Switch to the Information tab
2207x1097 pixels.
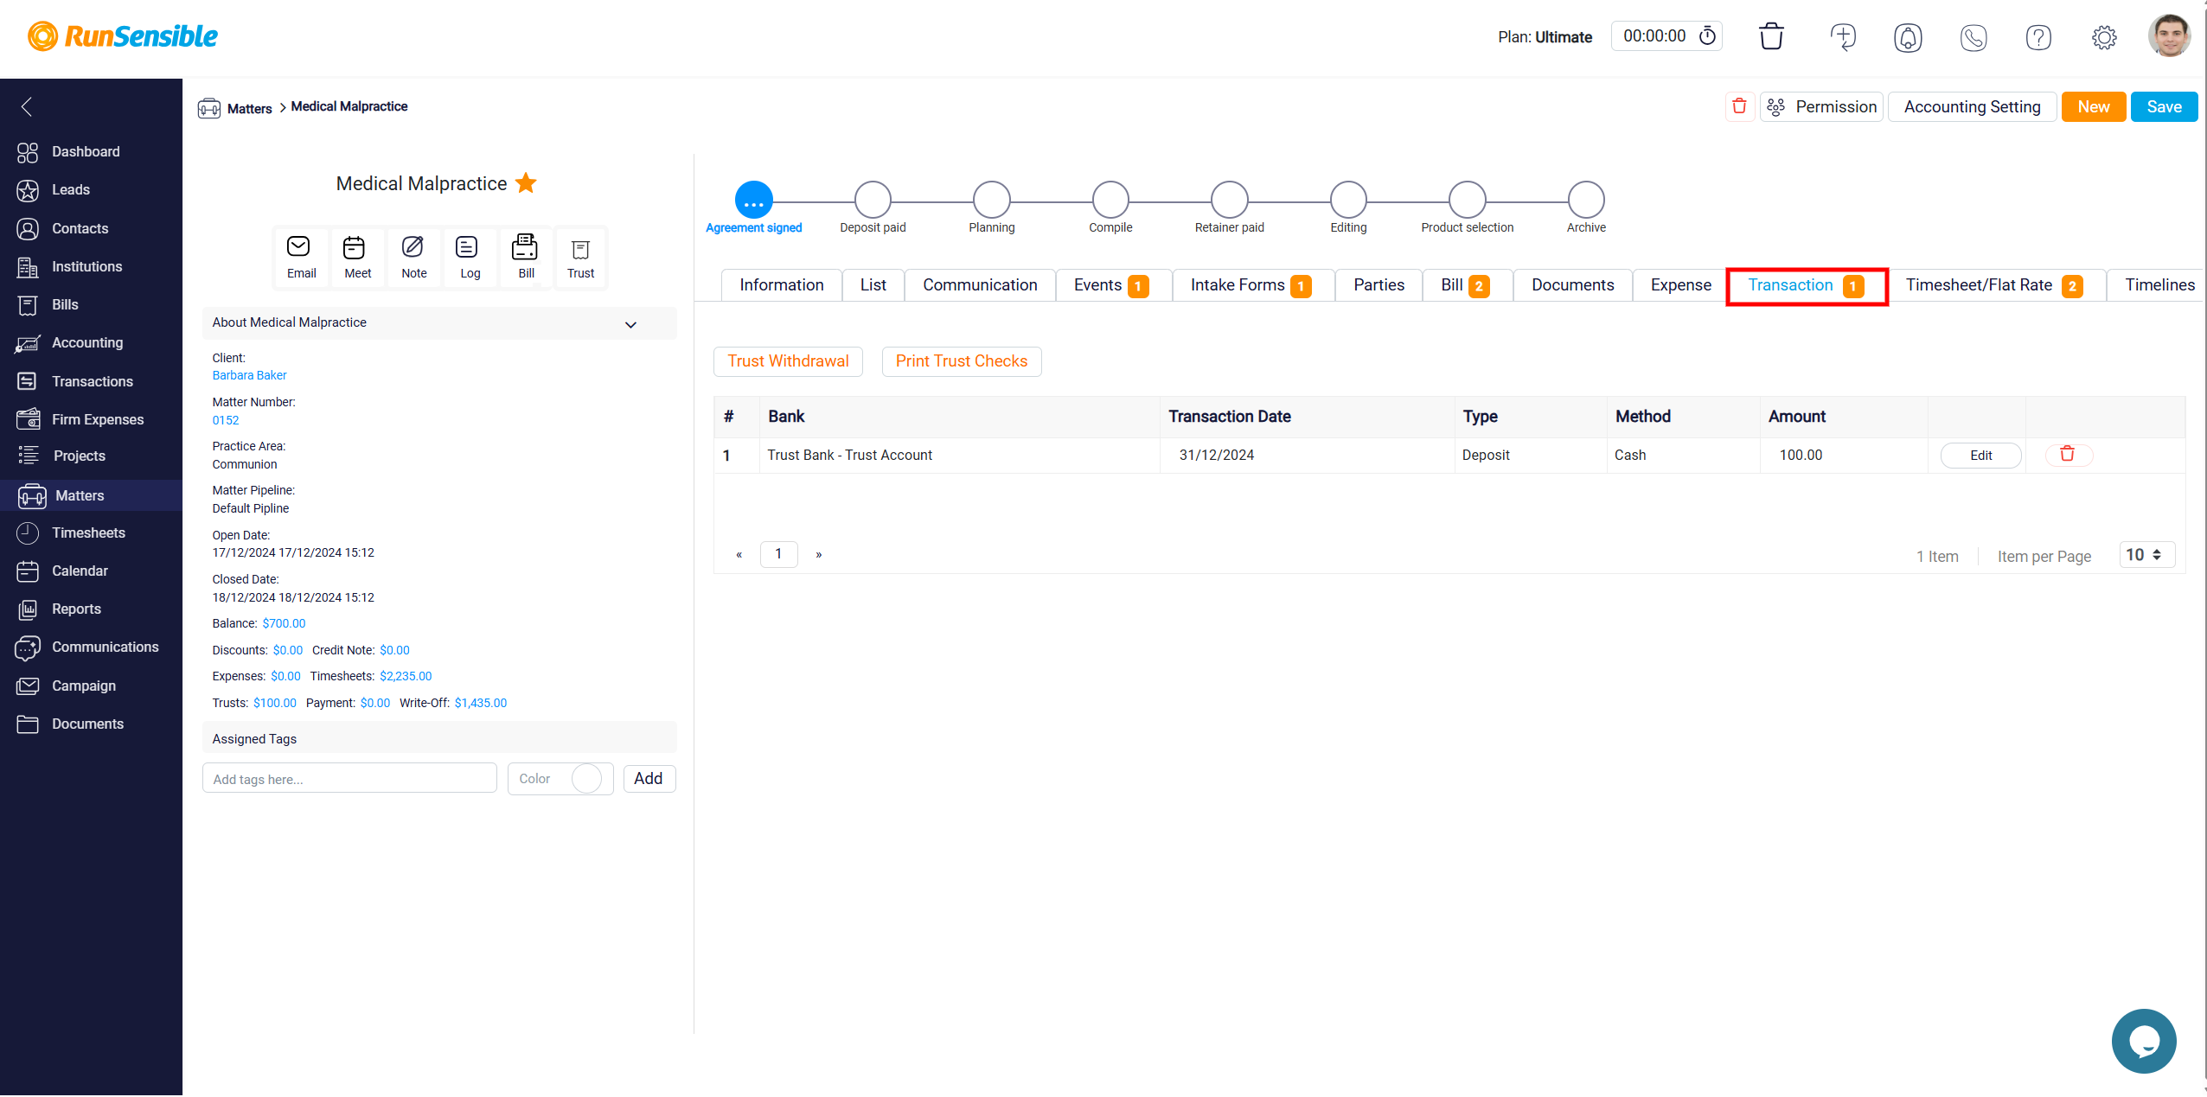[x=782, y=285]
